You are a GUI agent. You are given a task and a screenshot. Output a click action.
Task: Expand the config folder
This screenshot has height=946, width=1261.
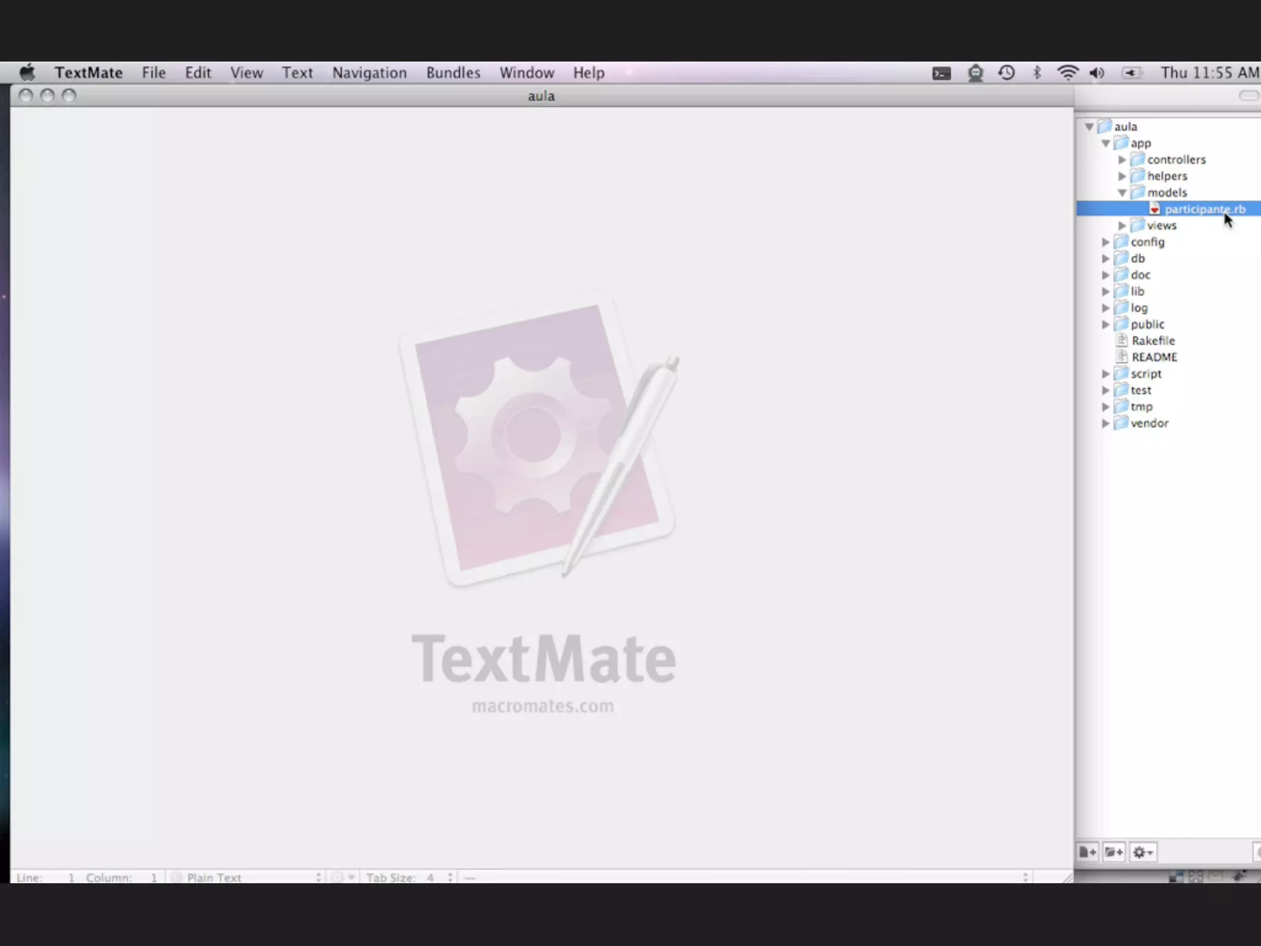pyautogui.click(x=1106, y=242)
